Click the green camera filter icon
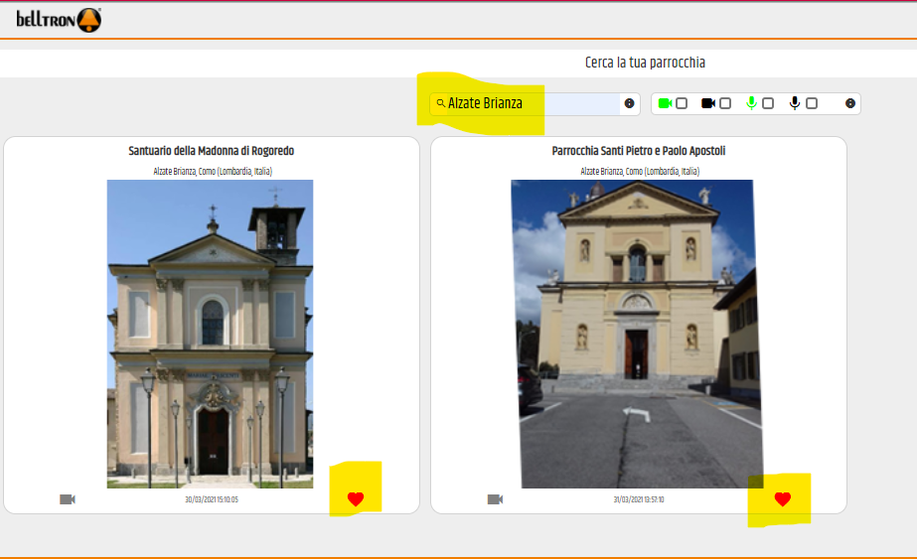Viewport: 917px width, 559px height. [665, 103]
